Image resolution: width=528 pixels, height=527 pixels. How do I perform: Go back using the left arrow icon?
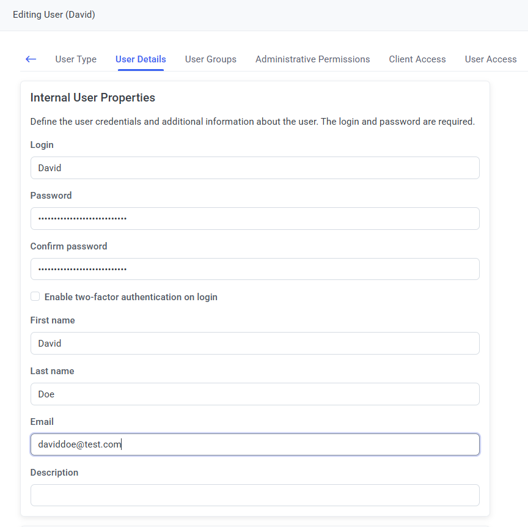(31, 59)
